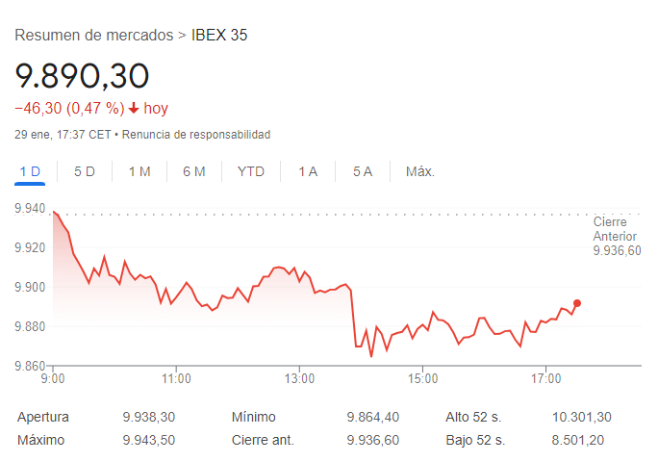
Task: Click the 9.890,30 index value
Action: pos(83,74)
